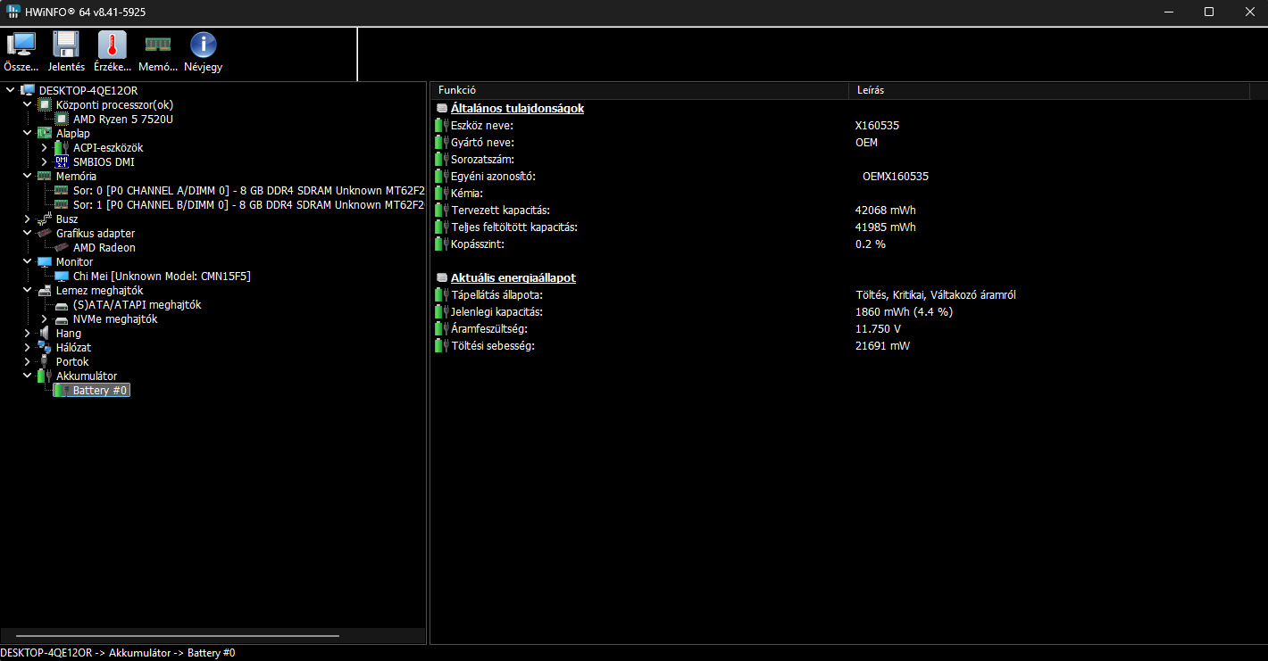Click the network icon beside Hálózat

[45, 347]
